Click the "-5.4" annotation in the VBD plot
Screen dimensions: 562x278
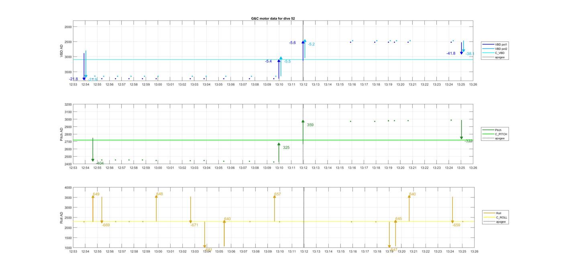[x=269, y=61]
